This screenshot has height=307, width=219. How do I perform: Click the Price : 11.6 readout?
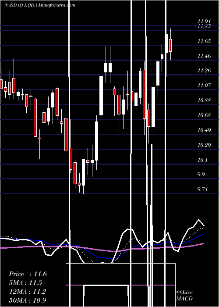click(28, 274)
